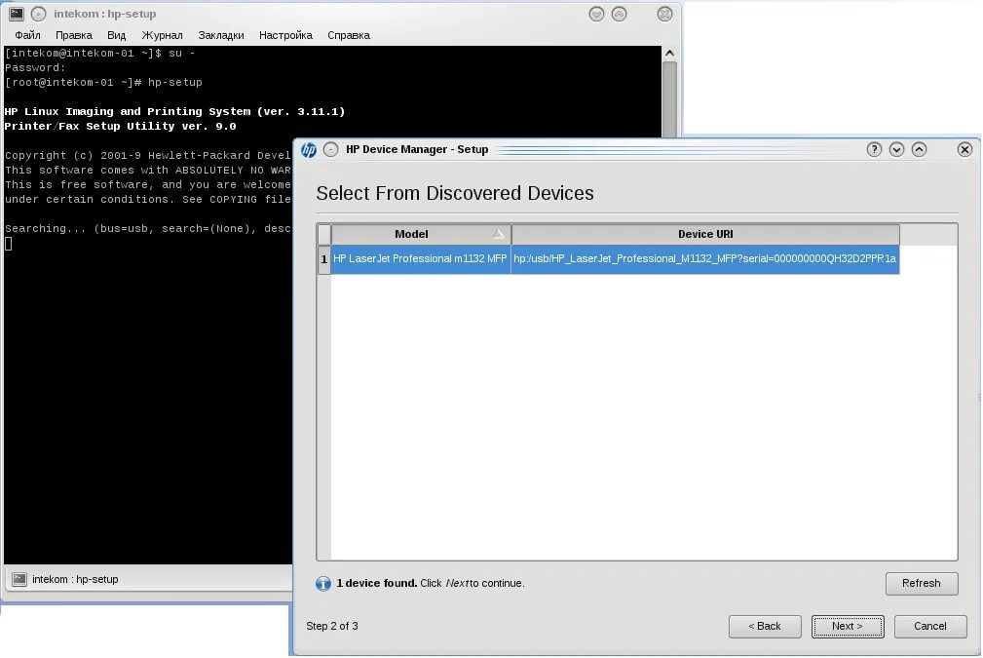Click the '1 device found.' status text
This screenshot has width=983, height=658.
(x=377, y=583)
